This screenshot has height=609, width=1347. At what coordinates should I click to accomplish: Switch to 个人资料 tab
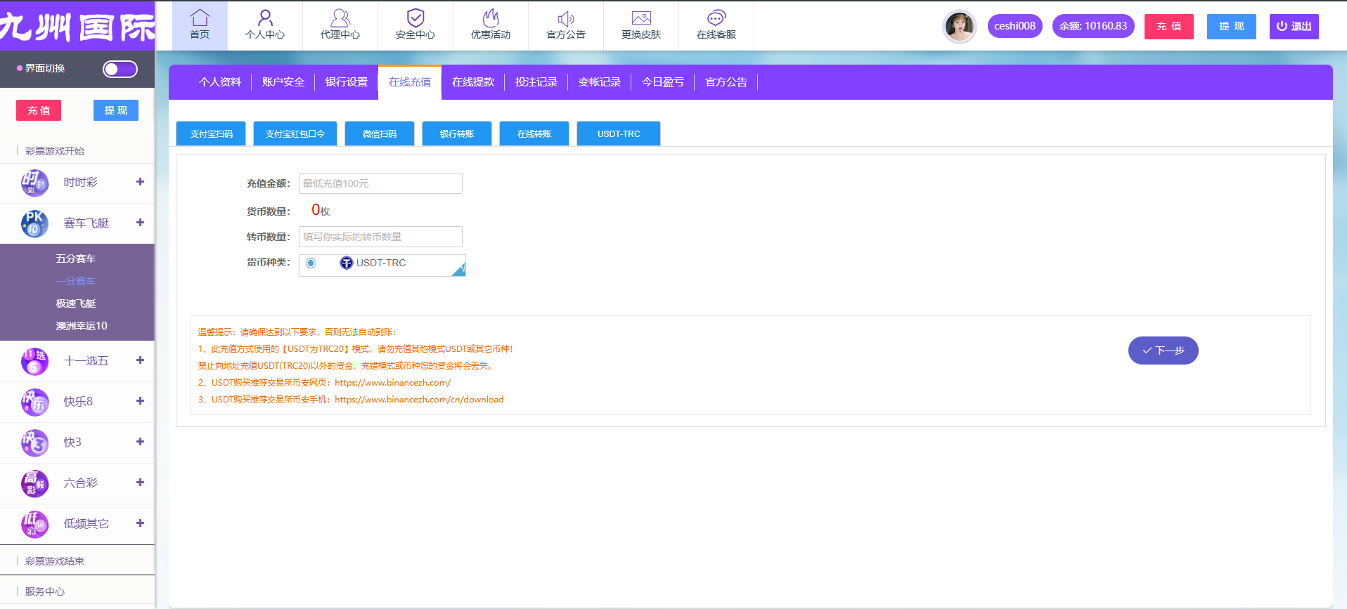coord(220,82)
